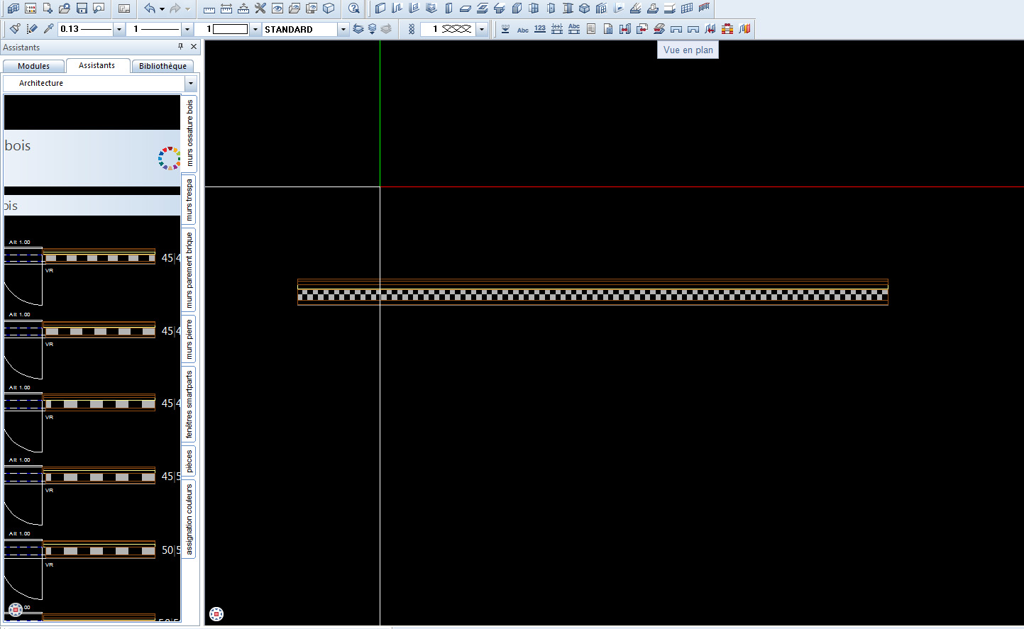Switch to the Bibliothèque tab
1024x629 pixels.
click(x=163, y=66)
